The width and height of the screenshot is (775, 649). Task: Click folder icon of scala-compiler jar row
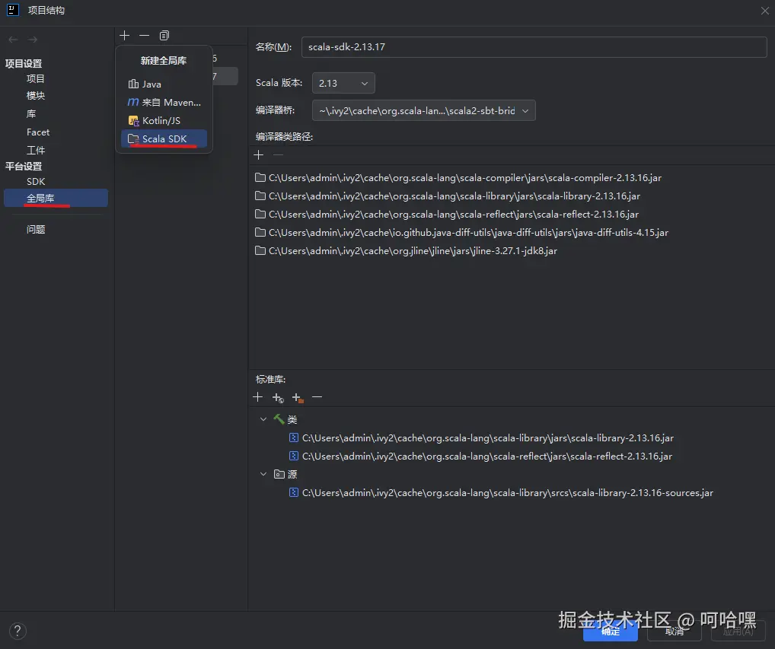click(x=260, y=177)
